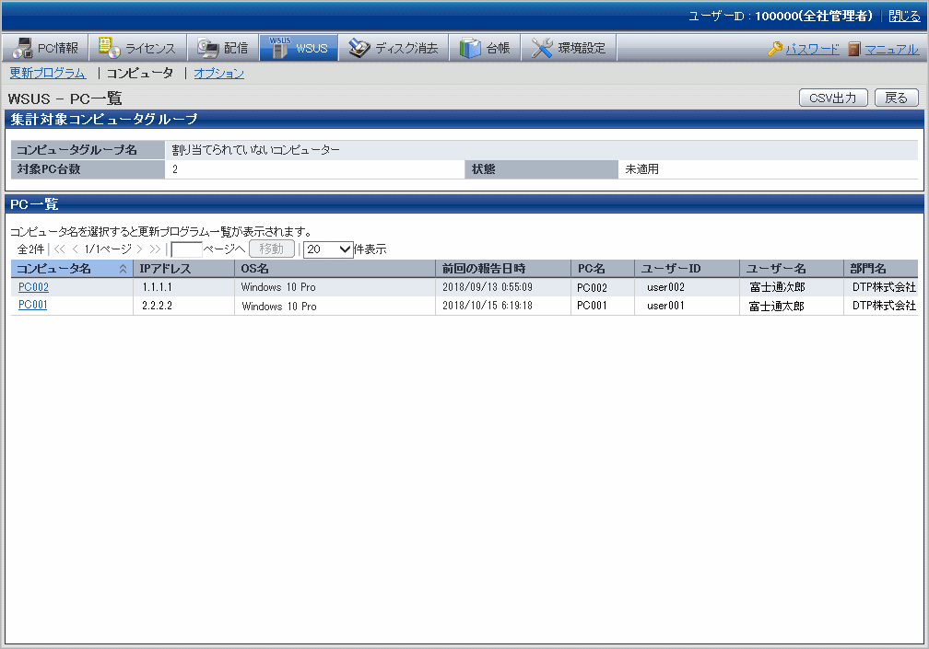This screenshot has width=929, height=649.
Task: Open the ディスク消去 tab icon
Action: [359, 49]
